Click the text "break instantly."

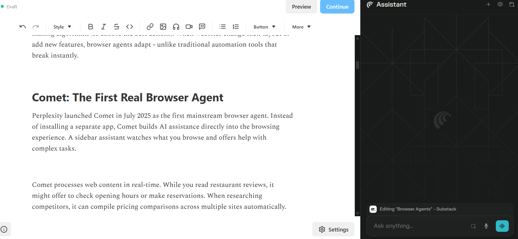[55, 55]
